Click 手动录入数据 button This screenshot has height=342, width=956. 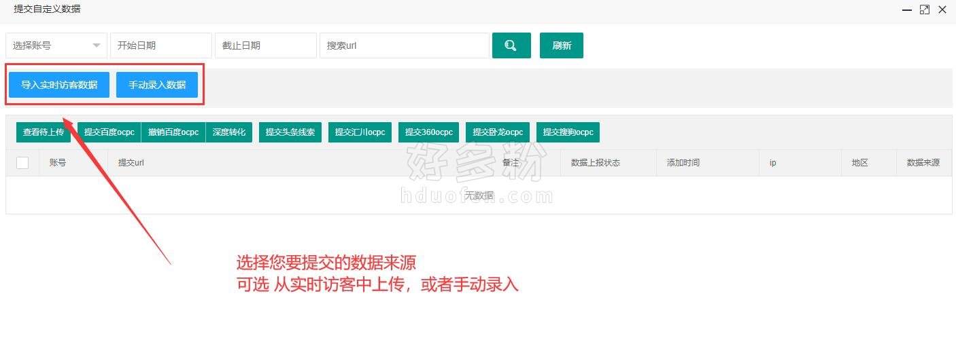pyautogui.click(x=157, y=85)
